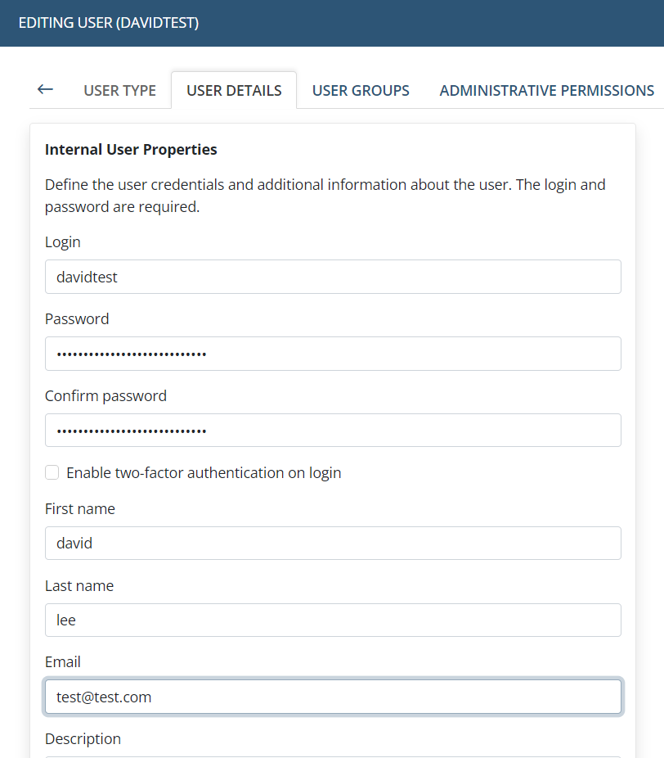Click the "Description" label text
This screenshot has height=758, width=664.
(x=83, y=739)
